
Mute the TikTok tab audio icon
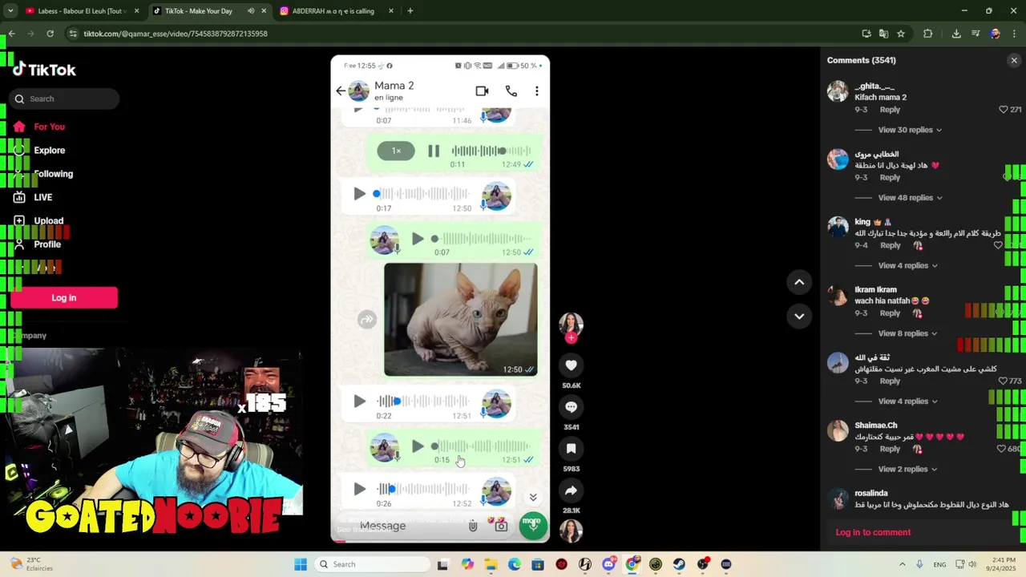click(x=251, y=11)
